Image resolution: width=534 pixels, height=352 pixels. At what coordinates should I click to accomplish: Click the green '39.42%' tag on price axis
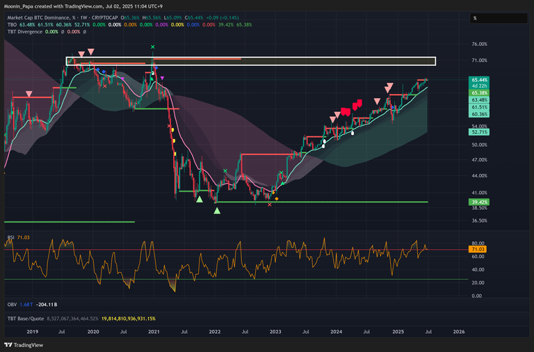pos(479,202)
